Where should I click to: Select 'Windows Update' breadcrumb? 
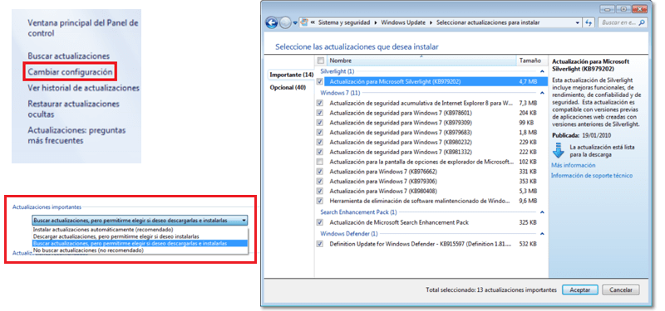click(x=403, y=23)
